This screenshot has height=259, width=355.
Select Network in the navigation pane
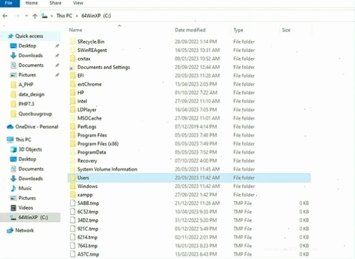pyautogui.click(x=24, y=230)
